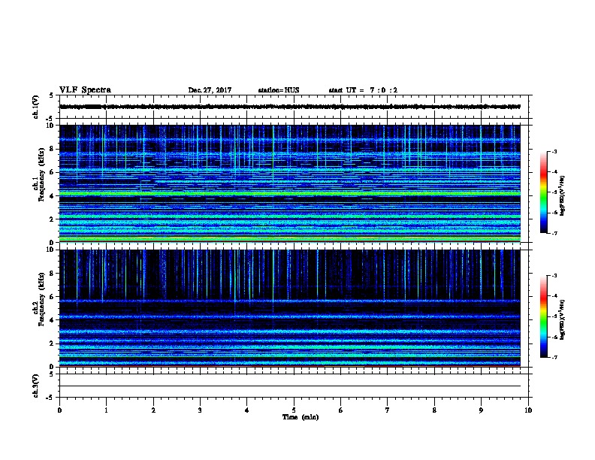
Task: Click time axis tick label "5"
Action: click(x=294, y=410)
